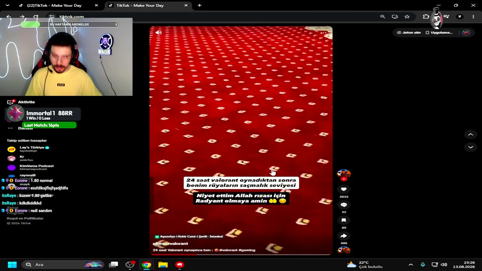
Task: Open comments via the speech bubble icon
Action: 343,205
